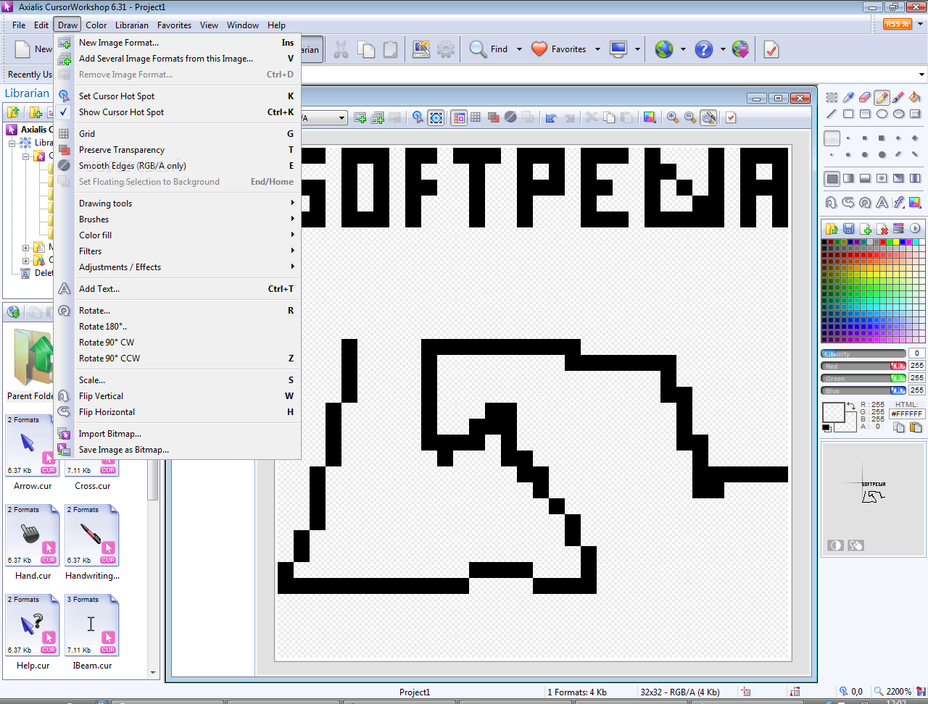Click the new image format icon in editor toolbar
928x704 pixels.
click(x=360, y=117)
